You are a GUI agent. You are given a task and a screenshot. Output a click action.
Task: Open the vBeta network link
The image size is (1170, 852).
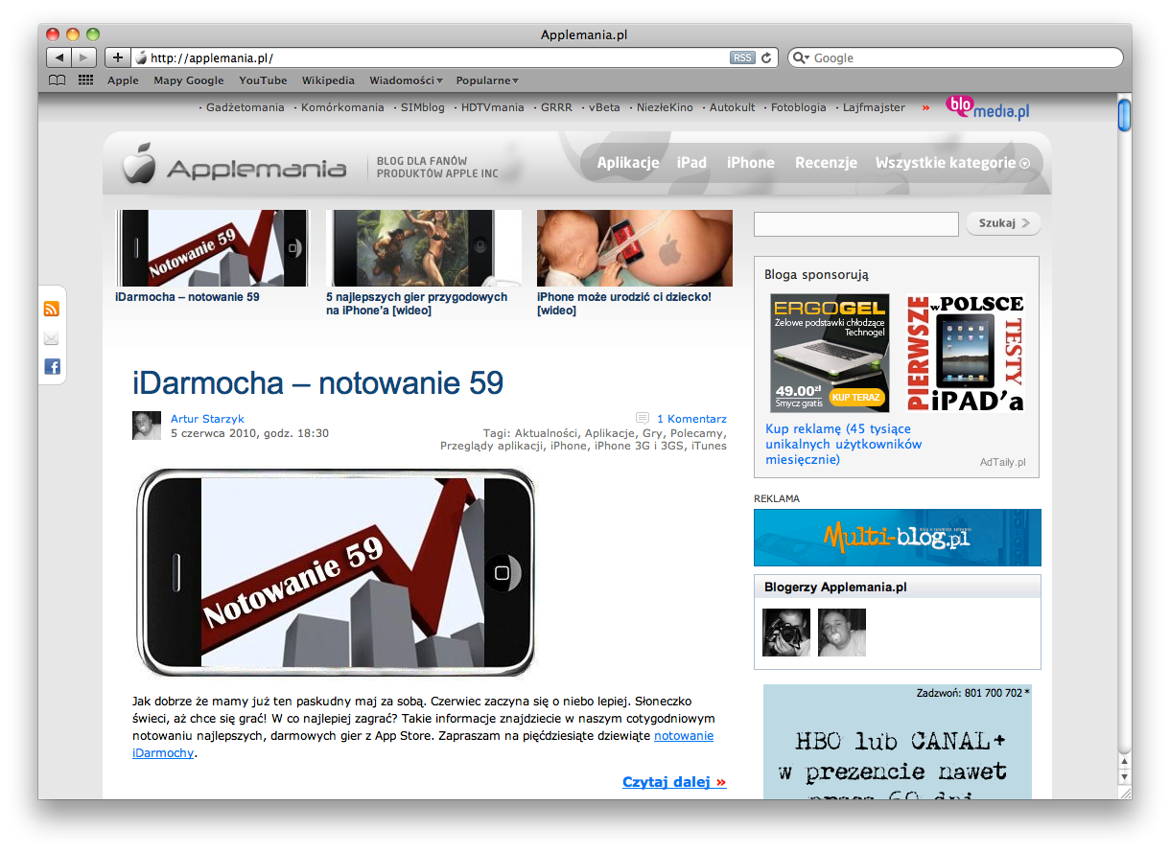click(604, 107)
